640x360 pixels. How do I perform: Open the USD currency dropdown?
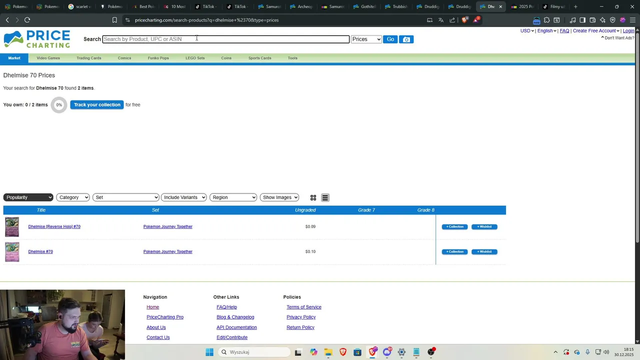[527, 31]
